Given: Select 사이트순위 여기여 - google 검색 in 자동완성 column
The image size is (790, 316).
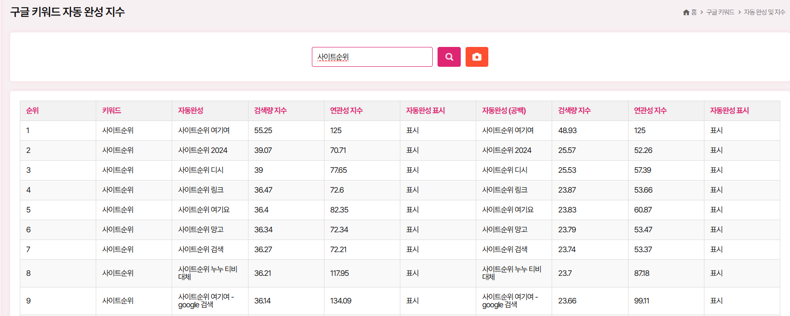Looking at the screenshot, I should tap(206, 301).
